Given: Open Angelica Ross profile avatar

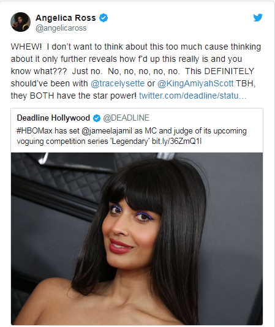Looking at the screenshot, I should (x=20, y=22).
